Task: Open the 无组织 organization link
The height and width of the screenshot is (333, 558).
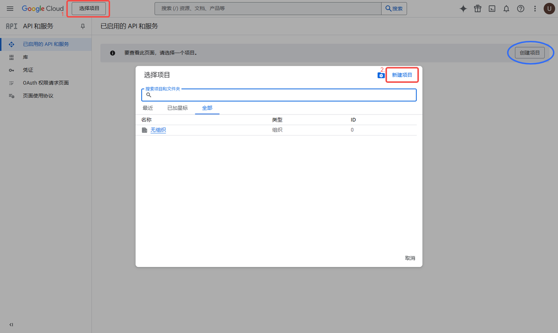Action: point(158,130)
